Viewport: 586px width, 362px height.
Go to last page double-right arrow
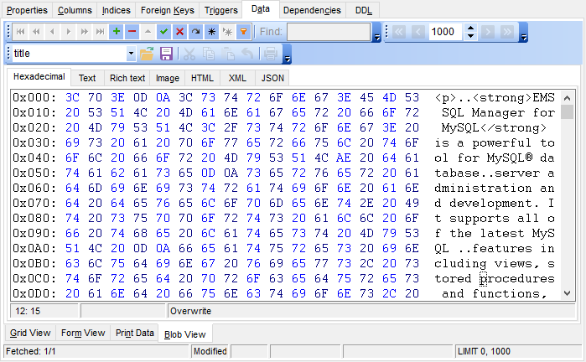506,32
